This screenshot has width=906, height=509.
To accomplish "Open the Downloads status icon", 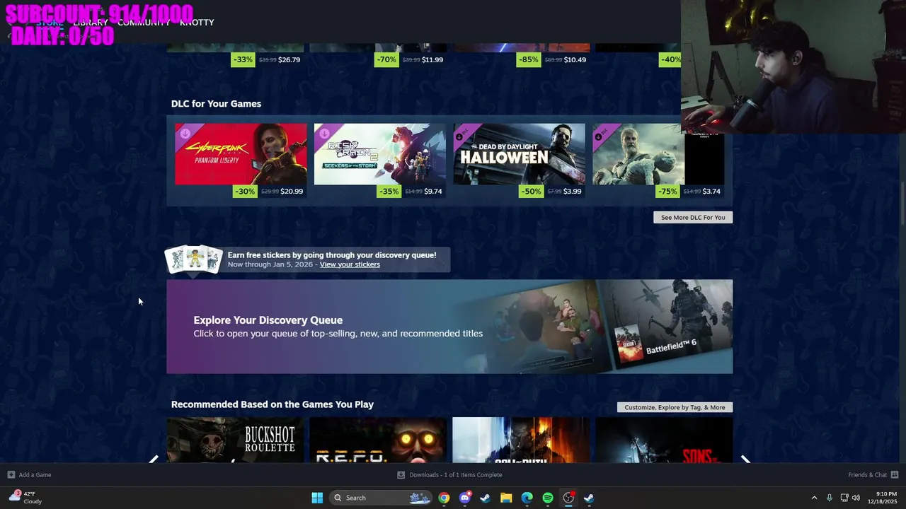I will [401, 475].
